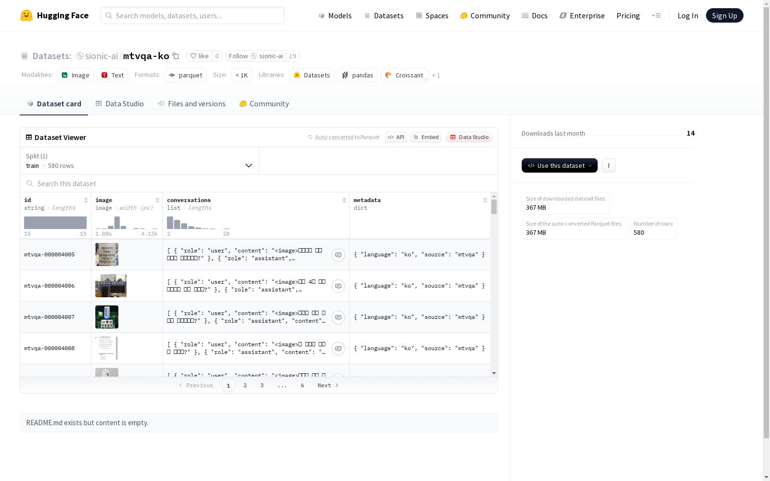The width and height of the screenshot is (770, 481).
Task: Open the sionic-ai organization link
Action: pos(102,56)
